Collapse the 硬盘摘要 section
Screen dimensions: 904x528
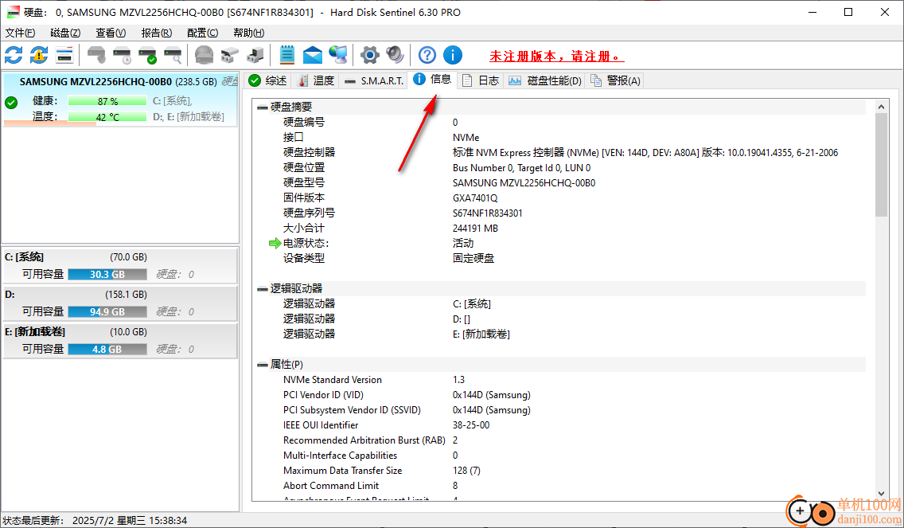coord(263,108)
